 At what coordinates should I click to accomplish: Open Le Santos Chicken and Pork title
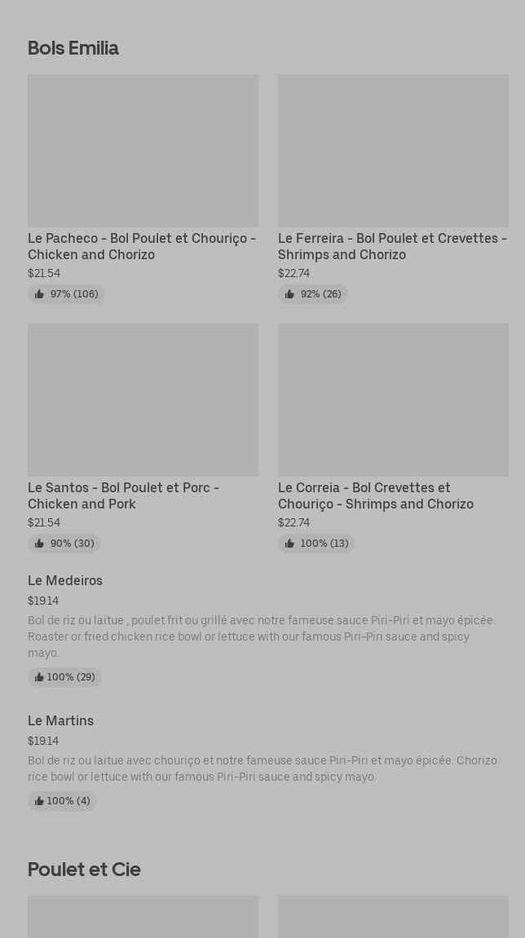123,495
